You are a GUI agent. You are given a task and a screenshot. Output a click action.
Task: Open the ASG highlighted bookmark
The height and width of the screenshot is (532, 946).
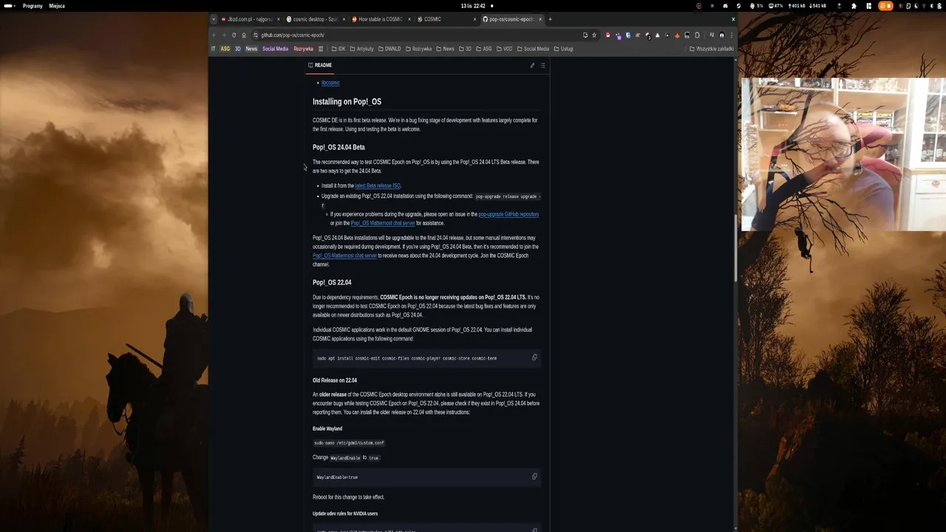click(225, 49)
